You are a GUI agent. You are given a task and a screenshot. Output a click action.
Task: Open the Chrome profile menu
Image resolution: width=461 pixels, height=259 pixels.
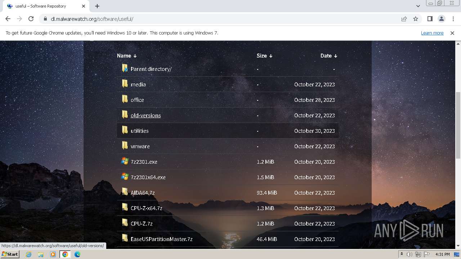point(441,19)
